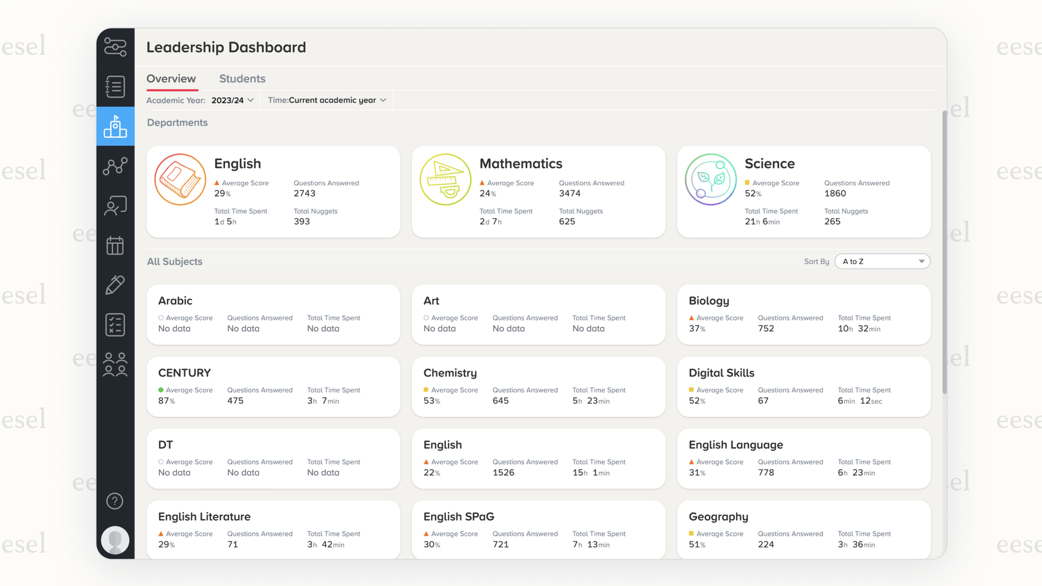Open the checklist icon in the sidebar
Image resolution: width=1042 pixels, height=586 pixels.
click(115, 325)
